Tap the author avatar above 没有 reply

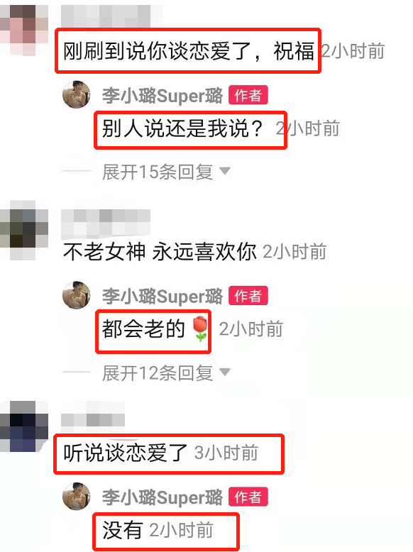[77, 496]
